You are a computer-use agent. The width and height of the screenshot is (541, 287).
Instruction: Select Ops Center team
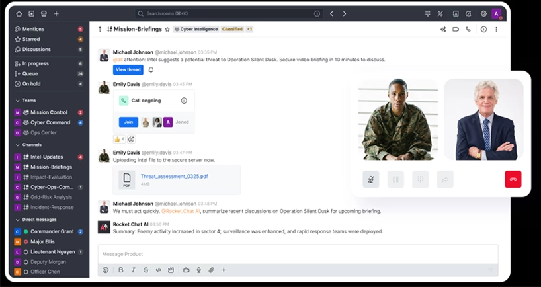pyautogui.click(x=49, y=132)
